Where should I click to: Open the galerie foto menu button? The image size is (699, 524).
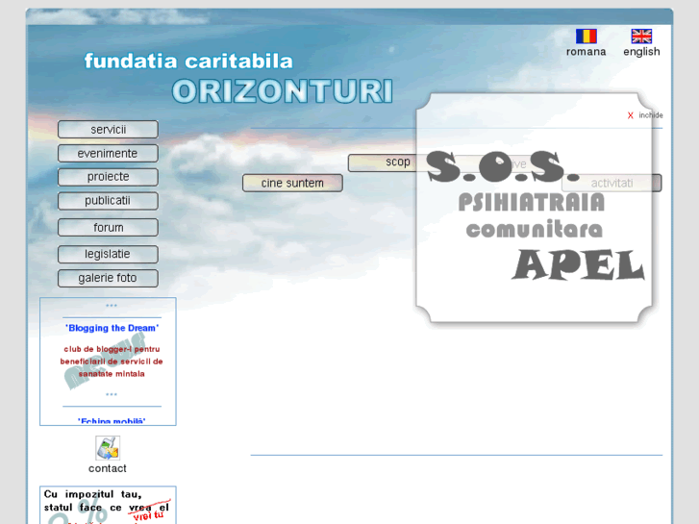click(108, 278)
